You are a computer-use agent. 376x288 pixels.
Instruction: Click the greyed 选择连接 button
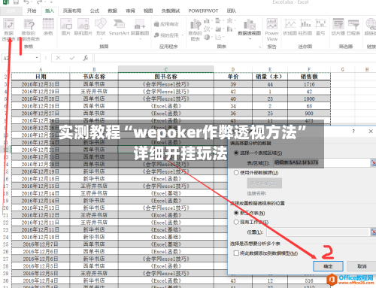point(265,183)
